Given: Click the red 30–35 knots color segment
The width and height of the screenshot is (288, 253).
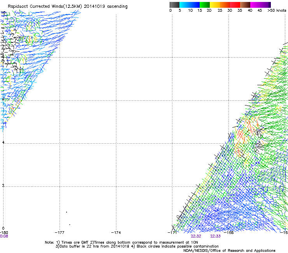Looking at the screenshot, I should coord(235,5).
